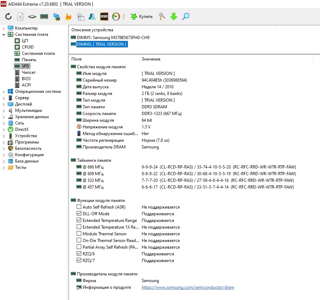
Task: Toggle On-Die Thermal Sensor Read... checkbox
Action: click(79, 240)
